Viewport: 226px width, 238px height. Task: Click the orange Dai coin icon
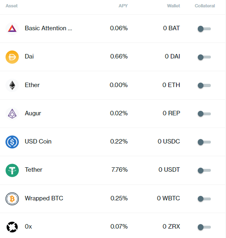(x=12, y=57)
